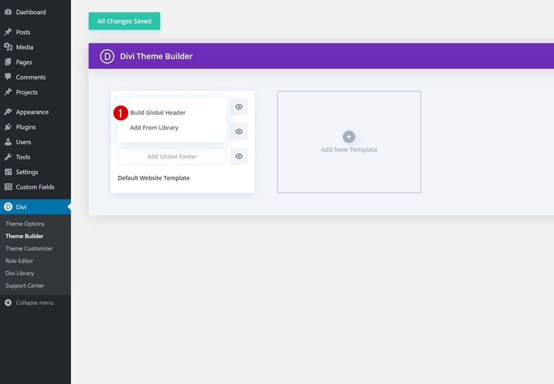Open Custom Fields in sidebar
The image size is (554, 384).
point(35,187)
